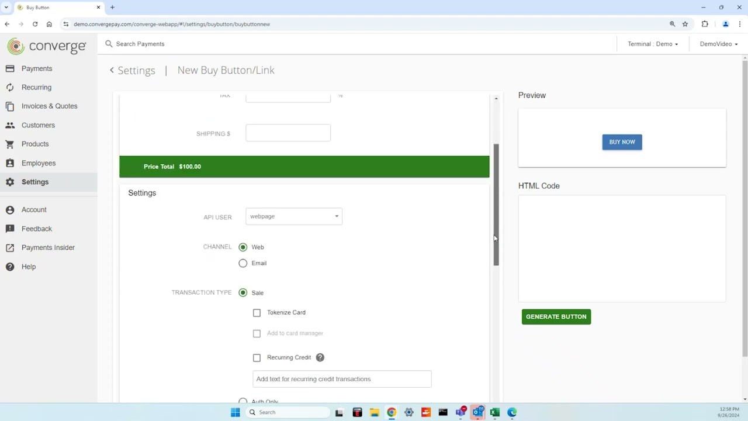Screen dimensions: 748x421
Task: Open the Employees section
Action: 39,163
